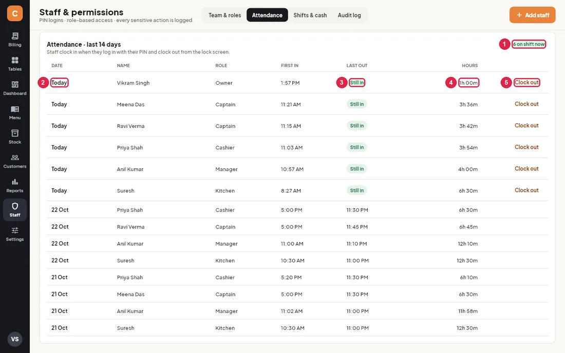565x353 pixels.
Task: Click the '6 on shift now' badge
Action: (529, 44)
